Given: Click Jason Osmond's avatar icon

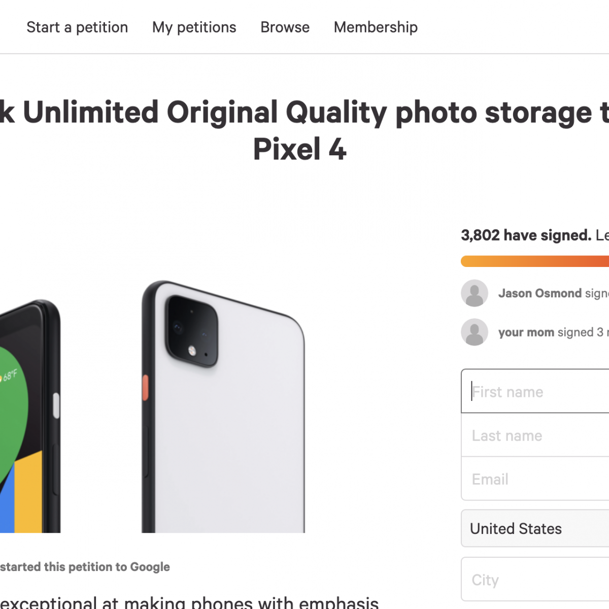Looking at the screenshot, I should point(475,293).
